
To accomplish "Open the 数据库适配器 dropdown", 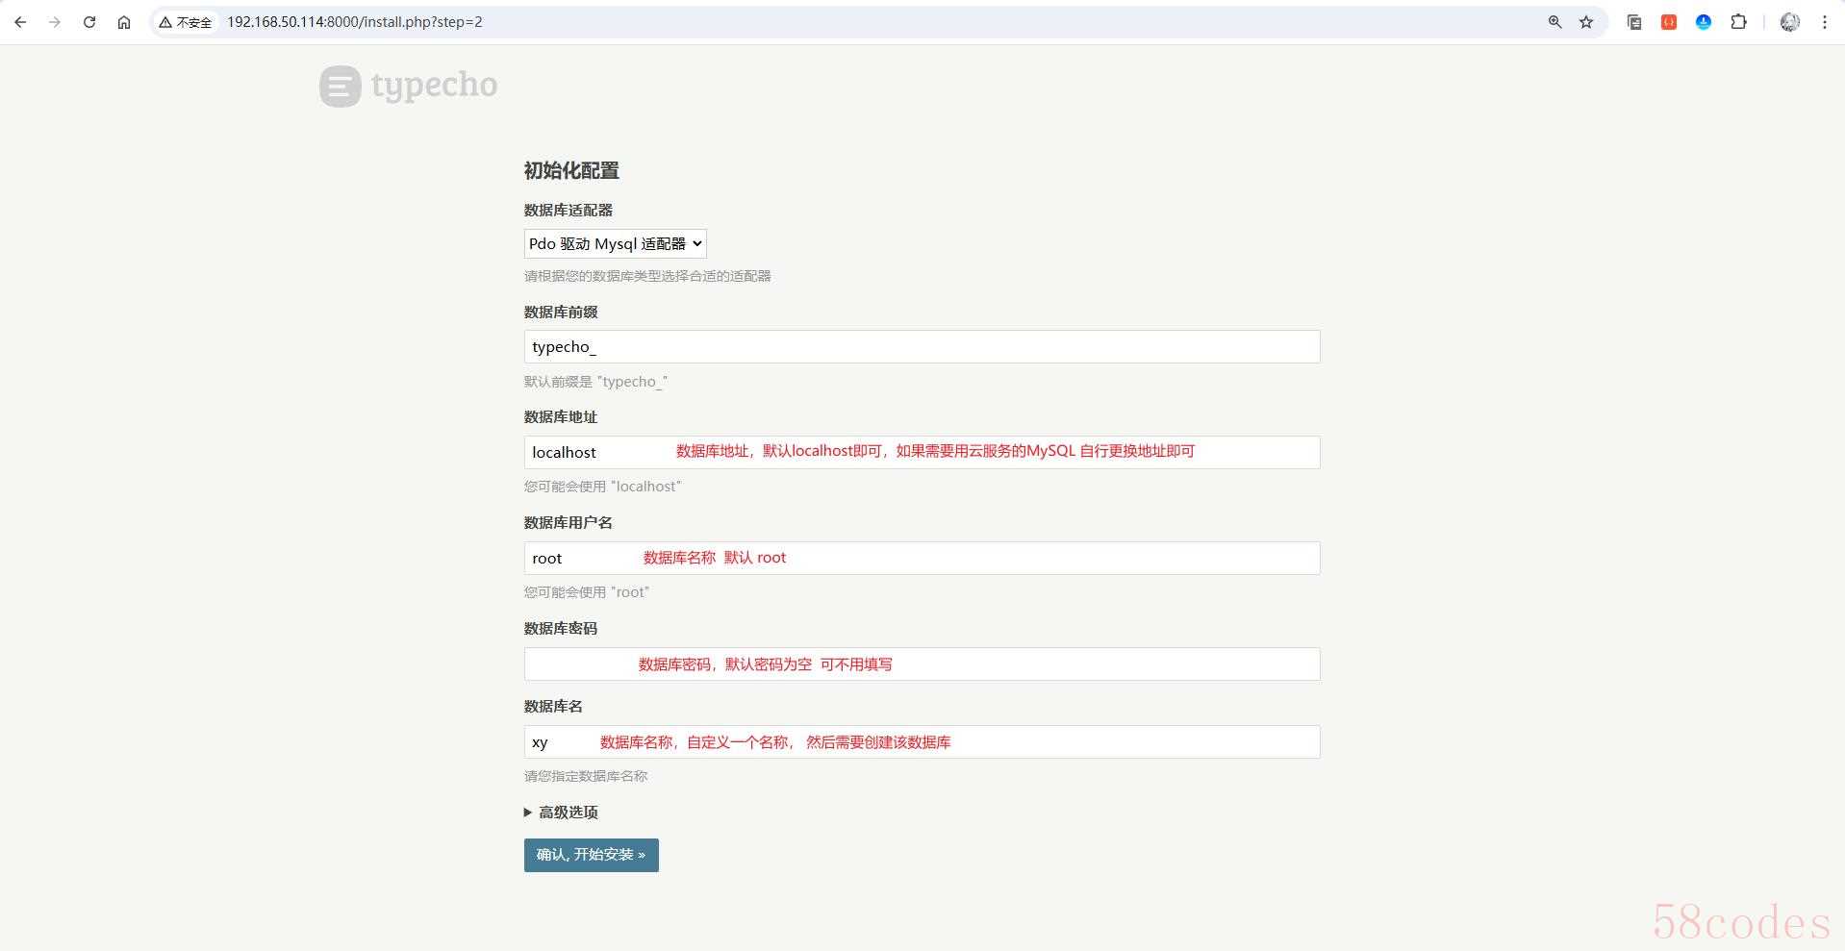I will click(x=615, y=244).
